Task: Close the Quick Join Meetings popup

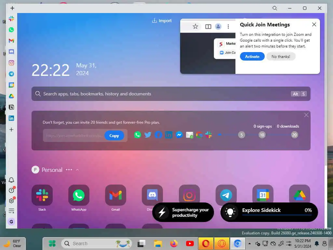Action: [314, 24]
